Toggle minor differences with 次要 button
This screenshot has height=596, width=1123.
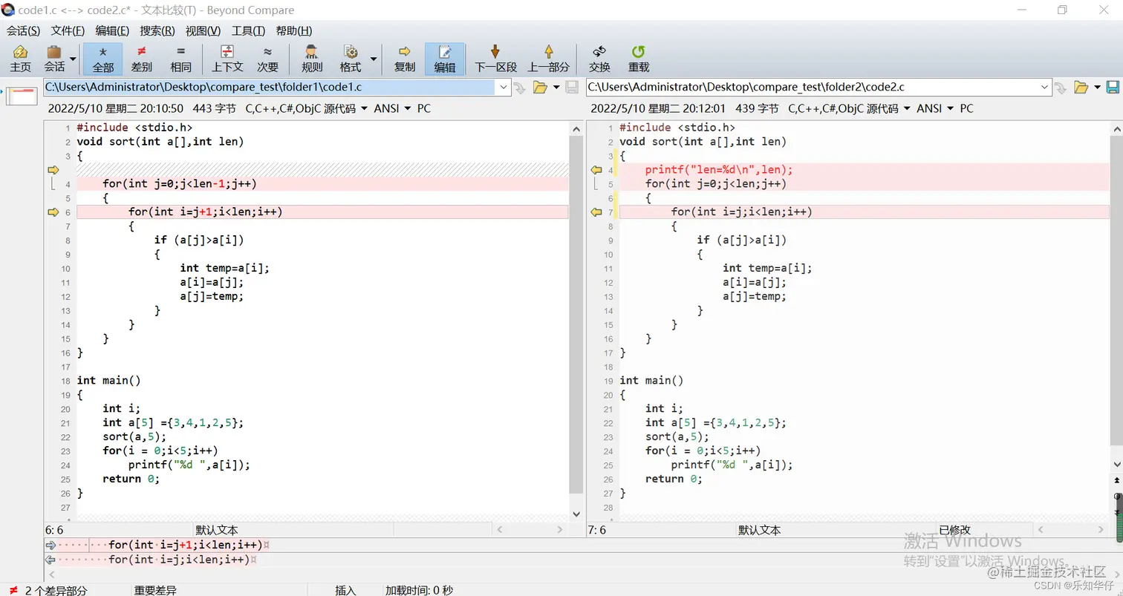point(267,59)
